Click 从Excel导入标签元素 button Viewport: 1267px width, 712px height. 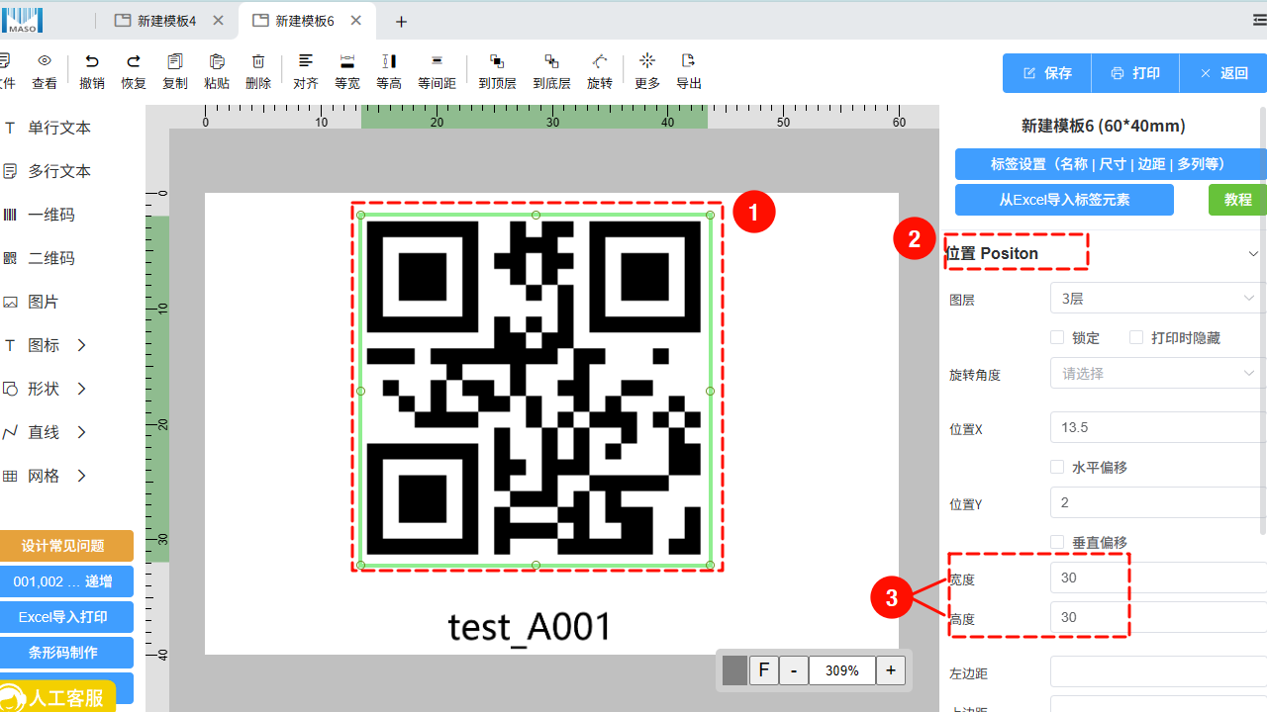1064,200
